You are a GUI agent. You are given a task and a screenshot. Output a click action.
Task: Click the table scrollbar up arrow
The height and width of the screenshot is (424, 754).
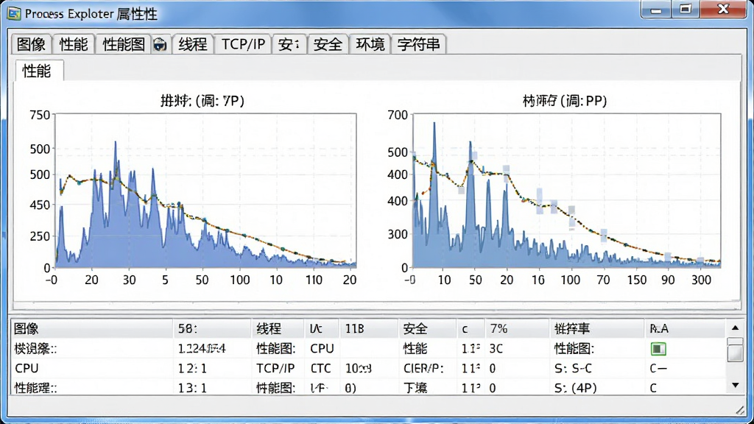click(x=735, y=328)
